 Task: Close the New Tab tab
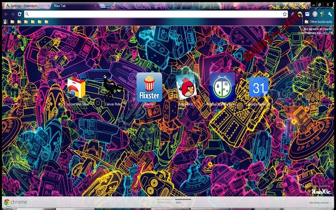click(x=96, y=6)
